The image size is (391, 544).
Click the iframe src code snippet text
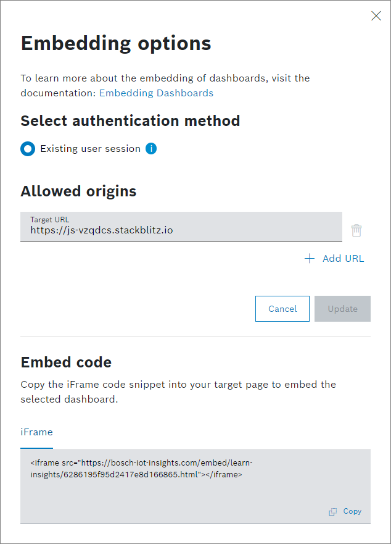tap(141, 469)
